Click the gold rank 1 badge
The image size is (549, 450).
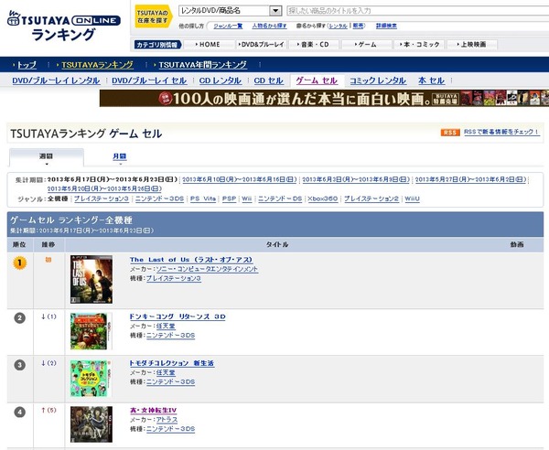pyautogui.click(x=19, y=262)
